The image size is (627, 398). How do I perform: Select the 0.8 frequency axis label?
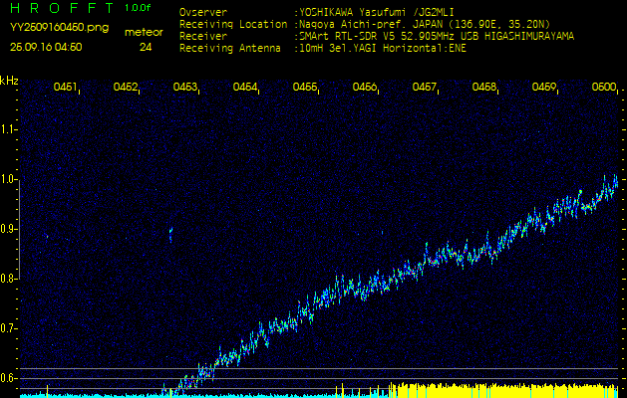click(x=10, y=279)
